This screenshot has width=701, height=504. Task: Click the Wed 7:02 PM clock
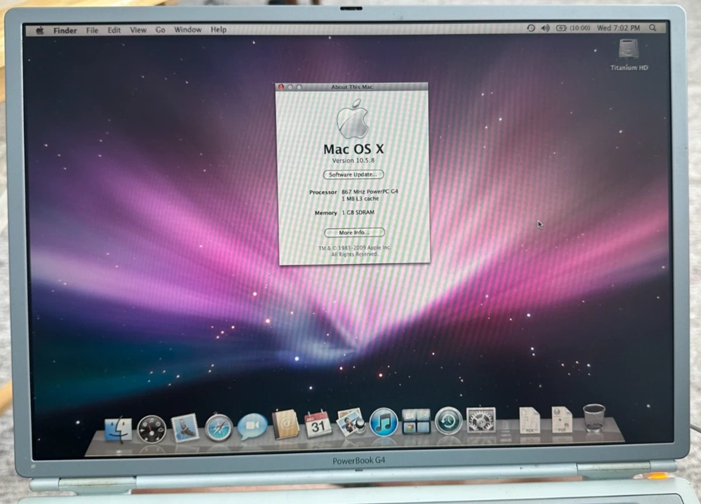tap(619, 27)
